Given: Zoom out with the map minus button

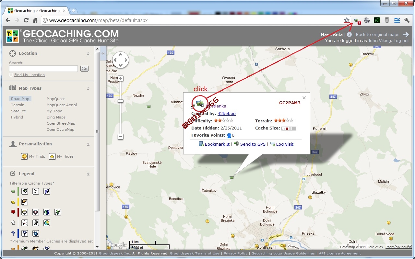Looking at the screenshot, I should [121, 137].
